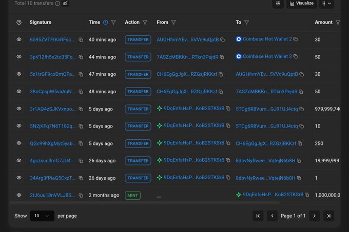Toggle eye icon for 38oCpspW5vaAuN row

(x=19, y=91)
